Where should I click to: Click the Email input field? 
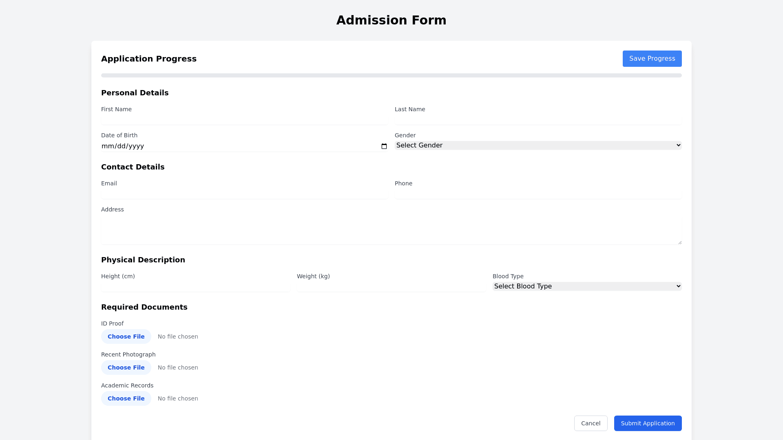coord(244,194)
